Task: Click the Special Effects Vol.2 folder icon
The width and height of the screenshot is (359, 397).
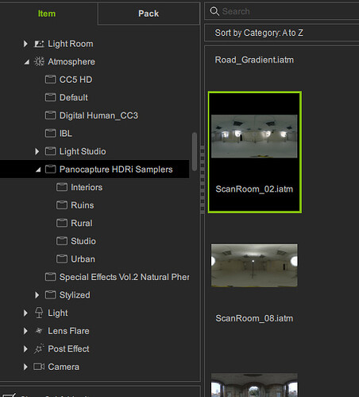Action: click(50, 277)
